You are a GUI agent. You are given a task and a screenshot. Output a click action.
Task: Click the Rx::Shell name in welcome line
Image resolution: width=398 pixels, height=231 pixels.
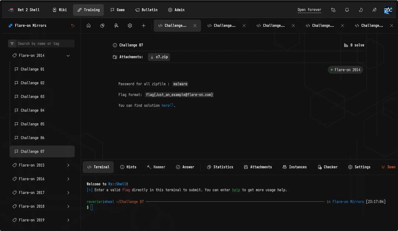(x=117, y=184)
